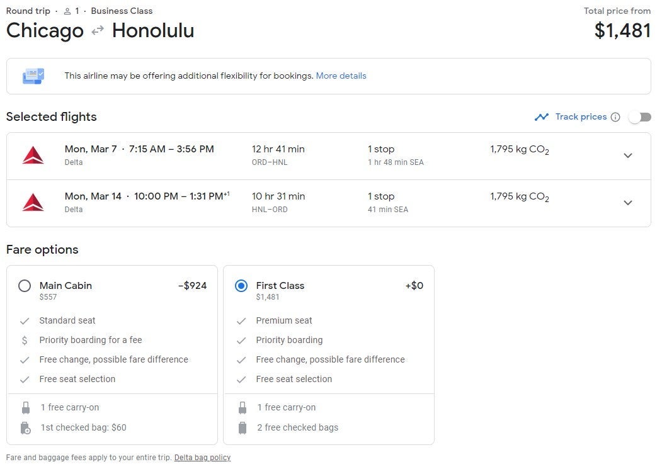Select the Main Cabin fare option
662x474 pixels.
pos(25,286)
